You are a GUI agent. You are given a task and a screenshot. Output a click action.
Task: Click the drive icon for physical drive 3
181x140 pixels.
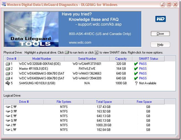[x=8, y=74]
